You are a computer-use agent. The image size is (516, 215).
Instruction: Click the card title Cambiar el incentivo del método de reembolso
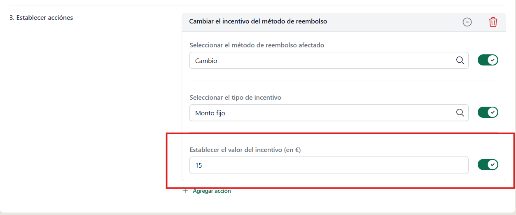click(258, 21)
